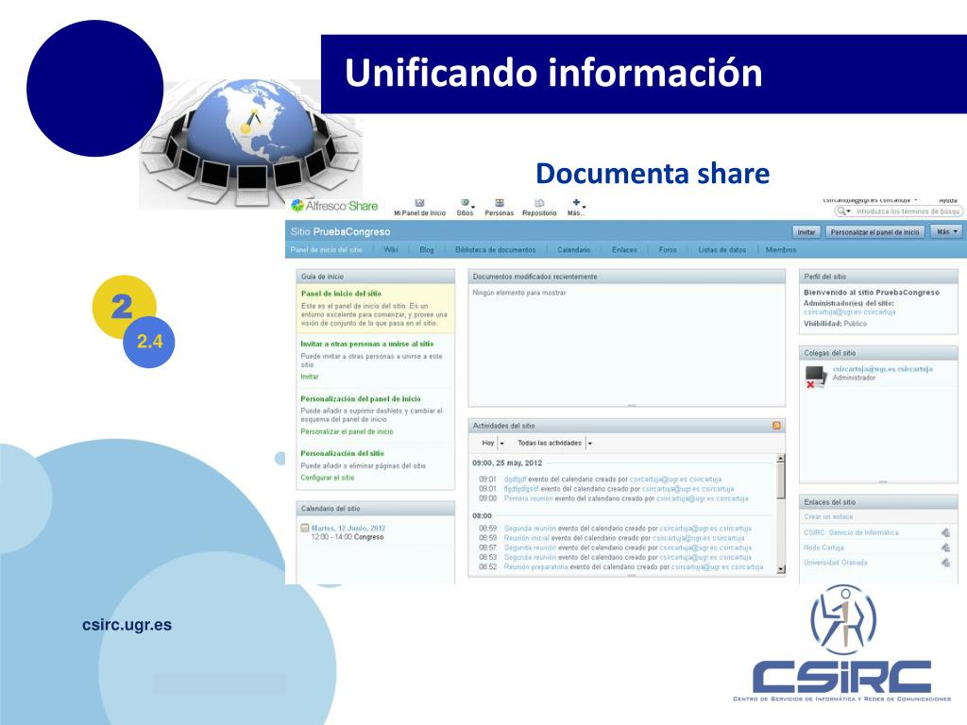The height and width of the screenshot is (725, 967).
Task: Click the Congreso calendar entry text
Action: click(x=369, y=537)
